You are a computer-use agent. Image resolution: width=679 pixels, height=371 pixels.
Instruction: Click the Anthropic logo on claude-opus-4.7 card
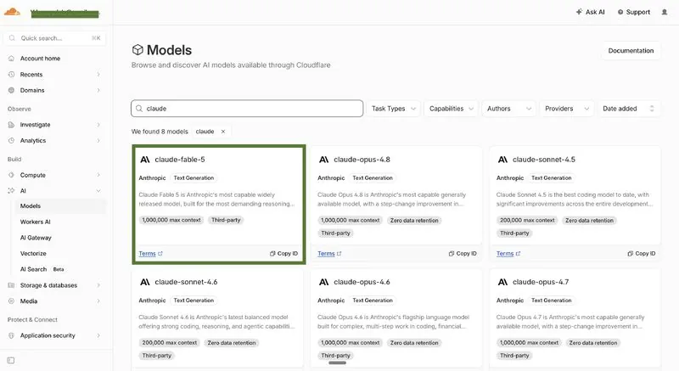coord(502,282)
